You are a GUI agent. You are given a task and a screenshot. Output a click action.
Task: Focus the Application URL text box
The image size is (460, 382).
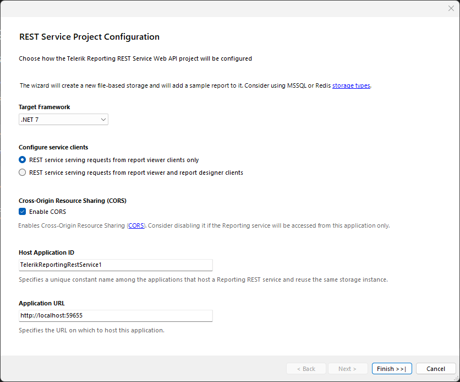coord(116,316)
